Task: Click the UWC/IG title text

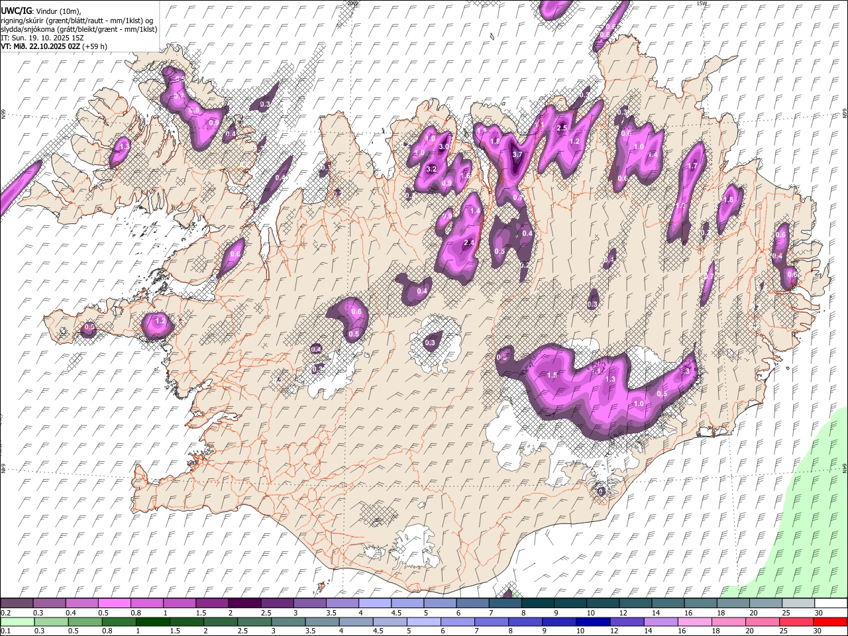Action: [x=17, y=11]
